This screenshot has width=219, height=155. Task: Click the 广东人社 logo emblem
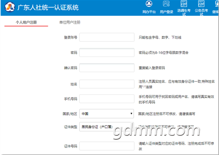pos(10,7)
